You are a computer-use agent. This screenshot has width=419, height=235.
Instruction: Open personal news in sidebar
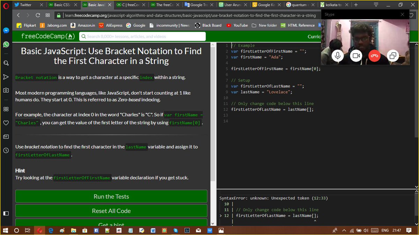(6, 136)
